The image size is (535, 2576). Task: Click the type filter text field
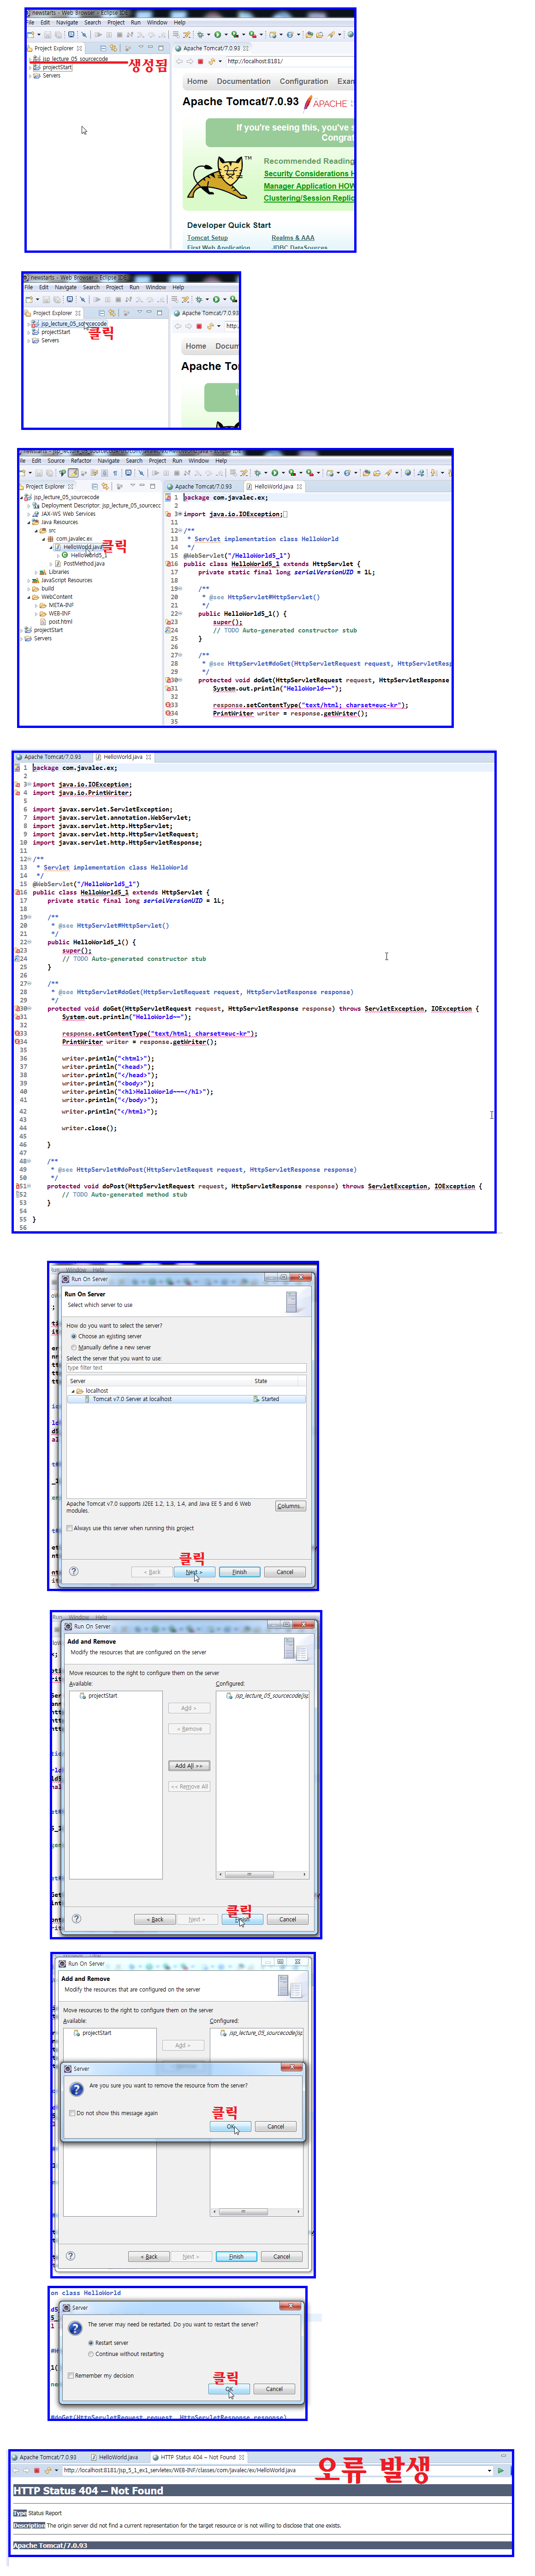click(186, 1368)
